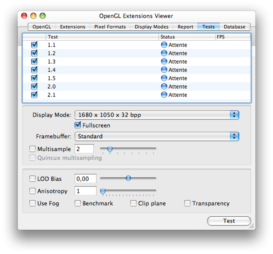Click the Anisotropy value text field

tap(85, 191)
